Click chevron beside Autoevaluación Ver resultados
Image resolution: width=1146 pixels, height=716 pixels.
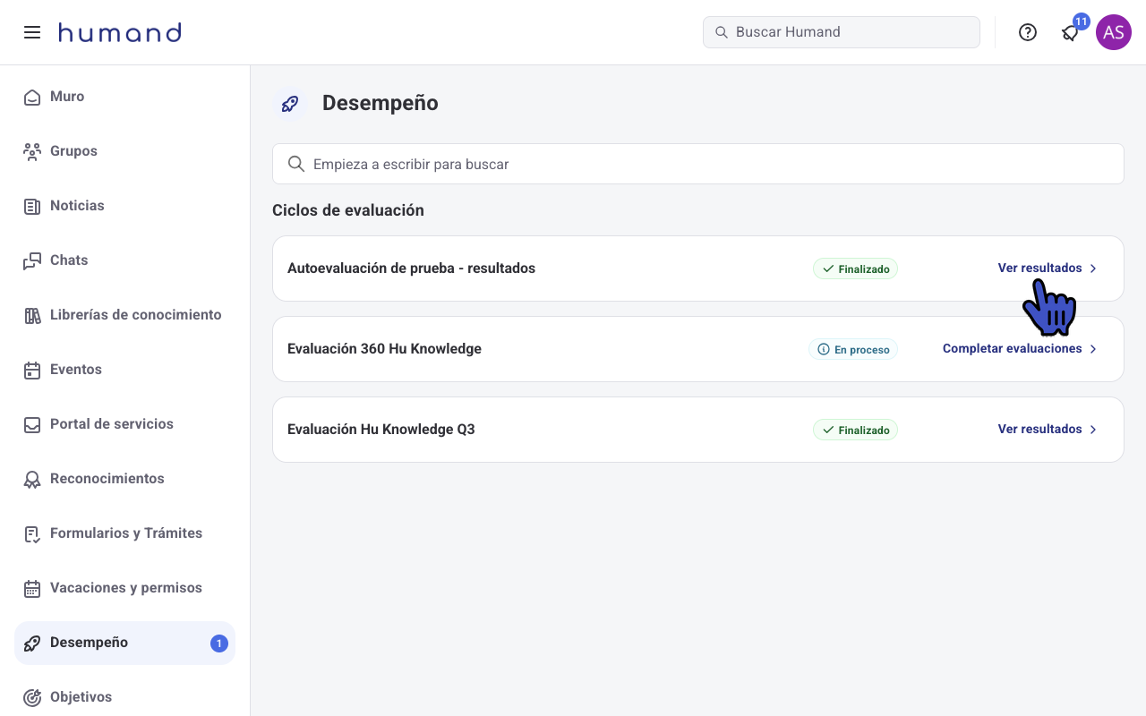(1093, 268)
